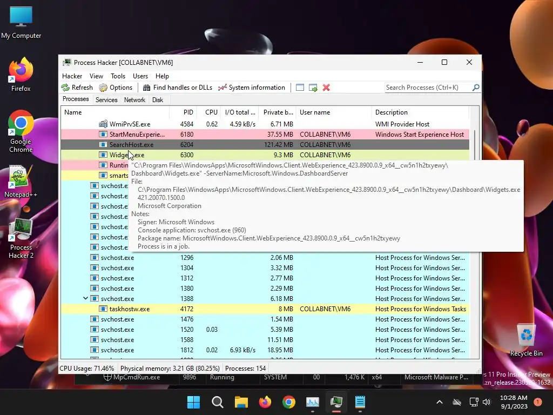Click the CPU Usage status bar entry
This screenshot has width=553, height=415.
tap(87, 369)
